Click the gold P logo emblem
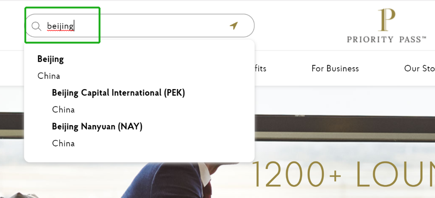This screenshot has height=198, width=435. (x=386, y=20)
